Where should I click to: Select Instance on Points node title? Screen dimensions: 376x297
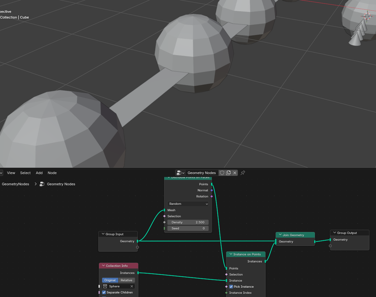[x=247, y=254]
